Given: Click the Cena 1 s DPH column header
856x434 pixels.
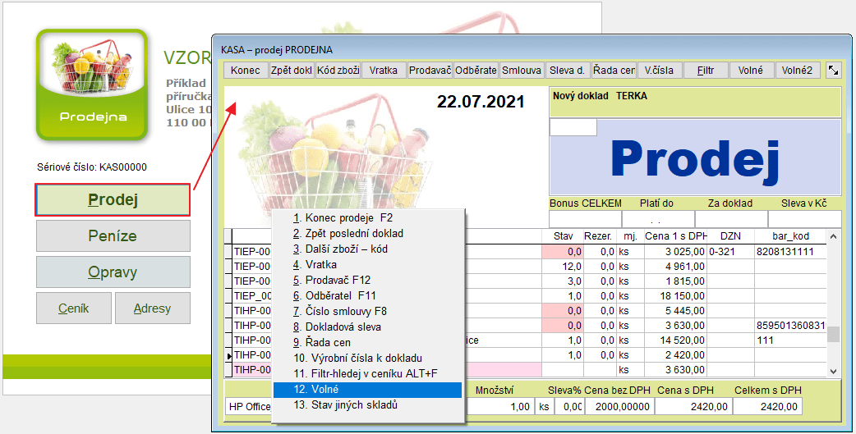Looking at the screenshot, I should tap(676, 236).
